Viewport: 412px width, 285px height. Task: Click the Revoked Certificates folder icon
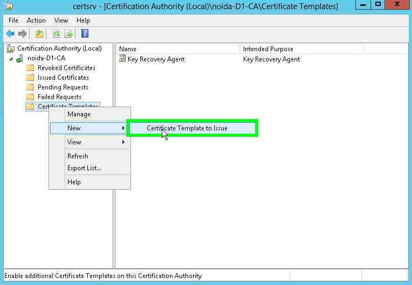(30, 68)
